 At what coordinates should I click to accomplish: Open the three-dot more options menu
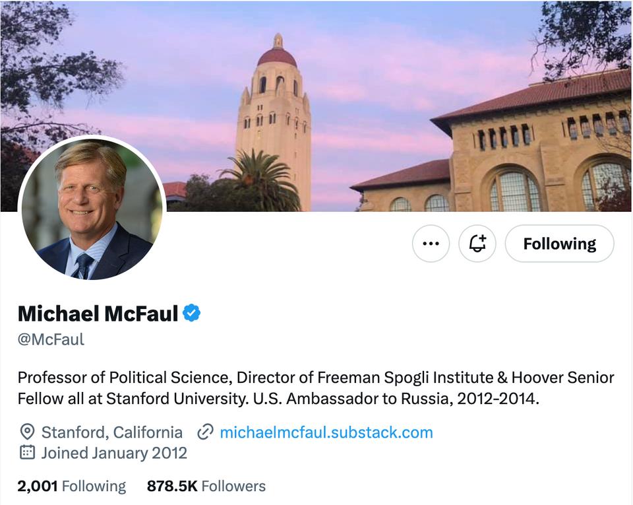point(431,244)
